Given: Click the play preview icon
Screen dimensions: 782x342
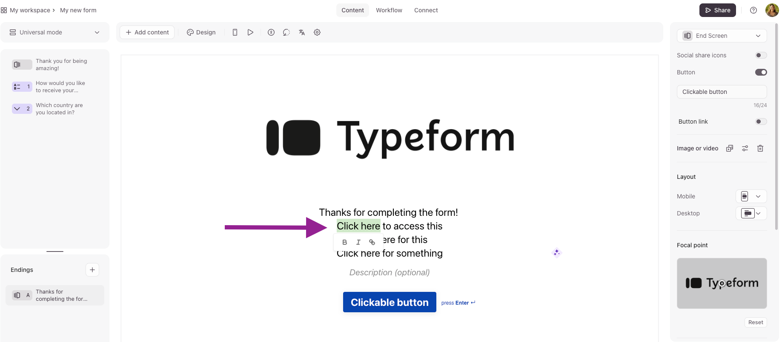Looking at the screenshot, I should [250, 32].
